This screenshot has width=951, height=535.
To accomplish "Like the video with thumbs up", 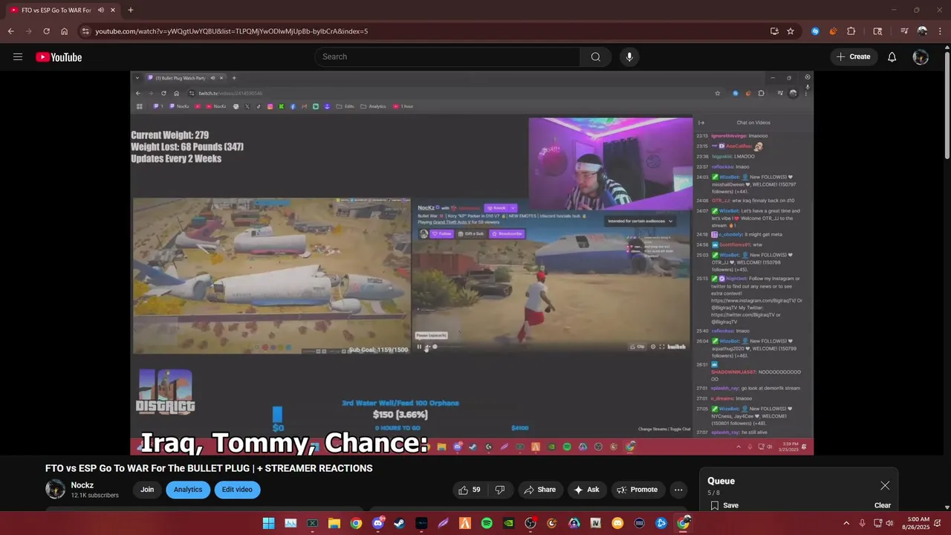I will (468, 490).
